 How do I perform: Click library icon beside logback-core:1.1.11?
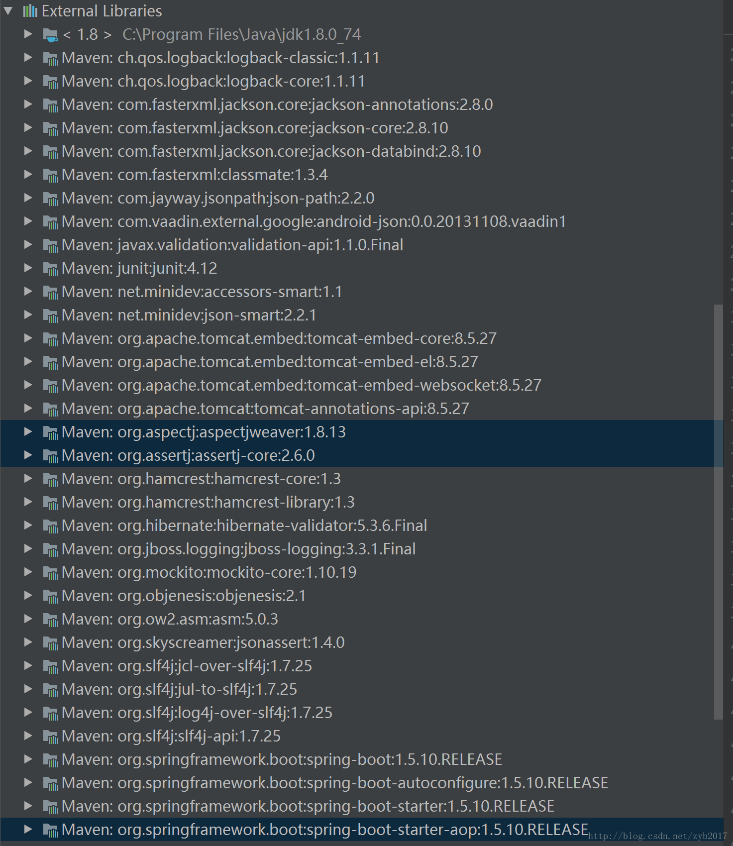point(51,82)
